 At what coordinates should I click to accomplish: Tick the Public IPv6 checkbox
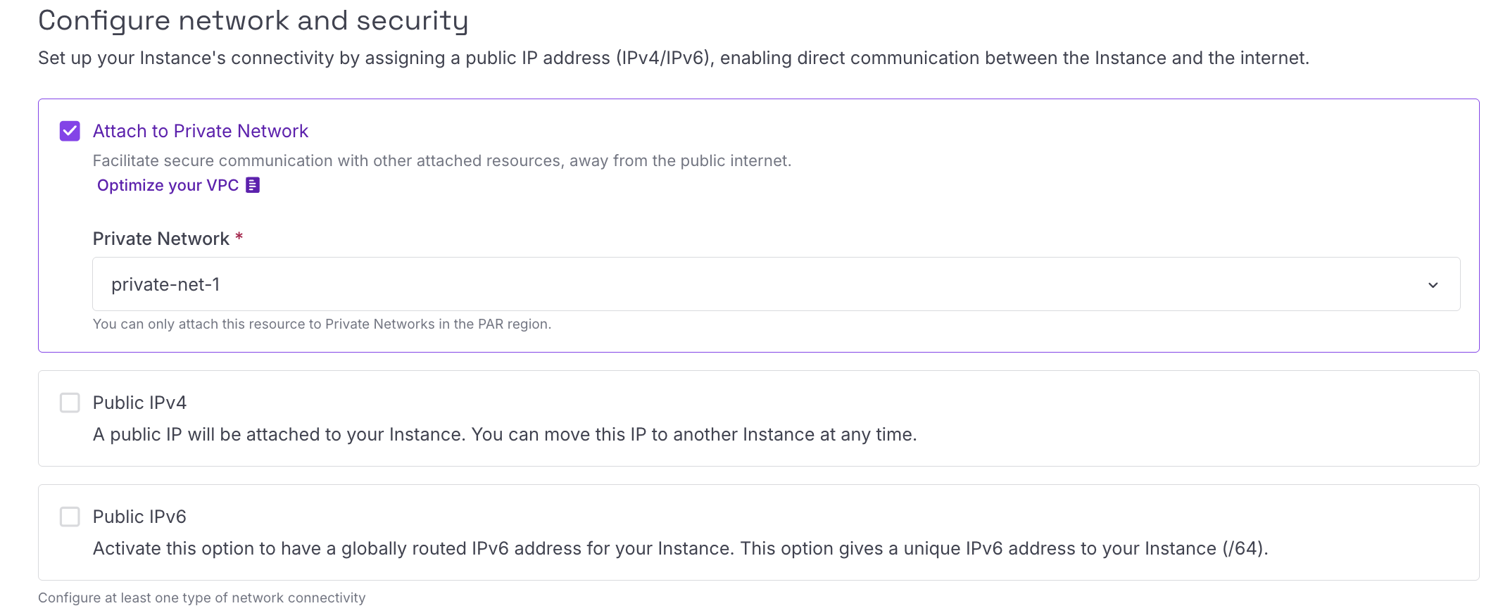(70, 517)
